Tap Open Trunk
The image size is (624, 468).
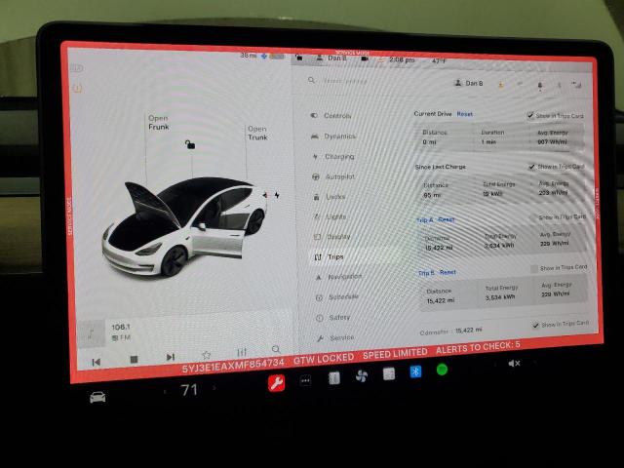point(257,133)
